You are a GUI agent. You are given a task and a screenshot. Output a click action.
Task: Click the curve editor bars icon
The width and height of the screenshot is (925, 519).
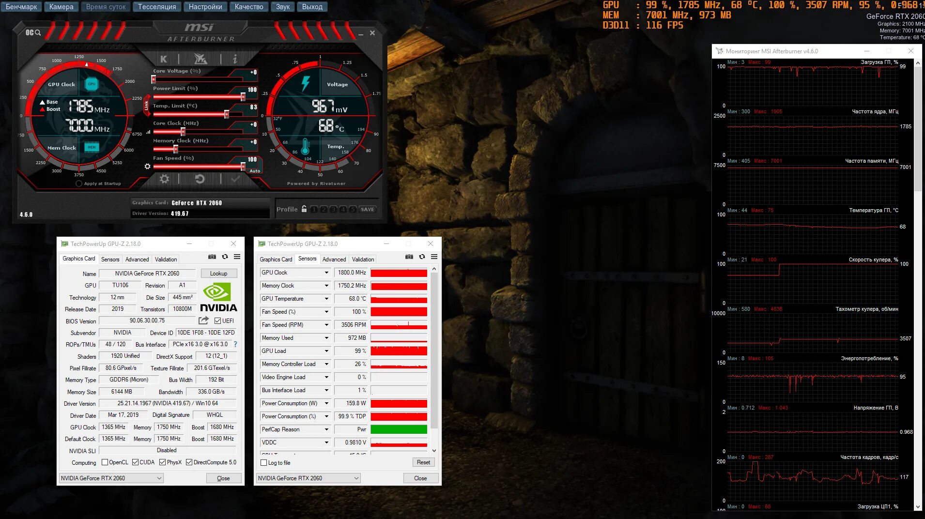(148, 132)
